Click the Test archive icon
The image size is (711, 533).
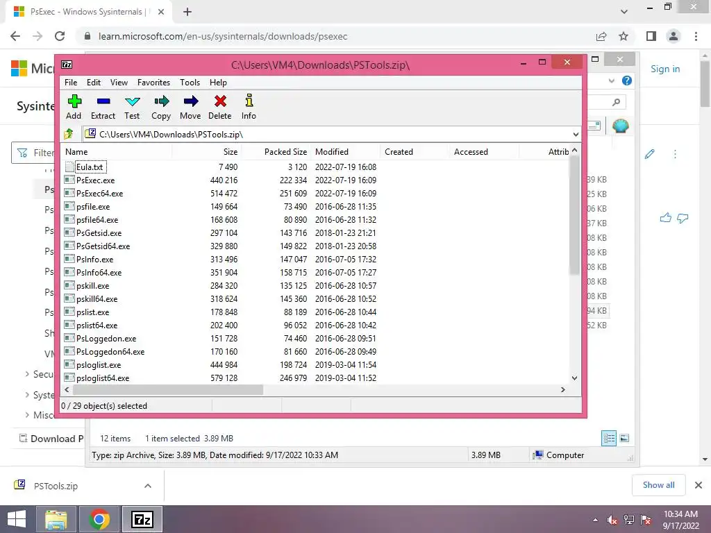pos(133,101)
